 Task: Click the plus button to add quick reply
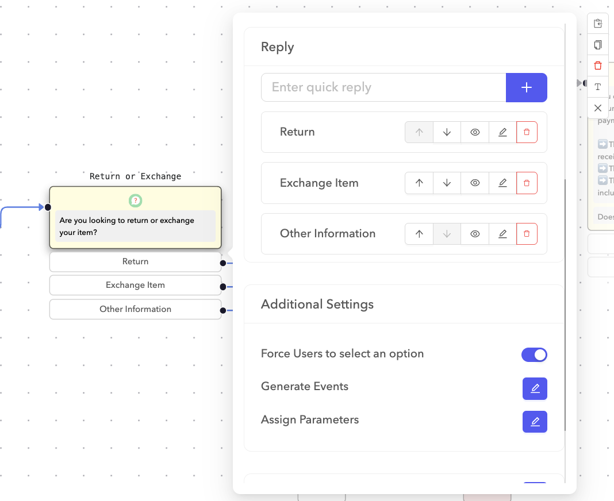tap(526, 87)
